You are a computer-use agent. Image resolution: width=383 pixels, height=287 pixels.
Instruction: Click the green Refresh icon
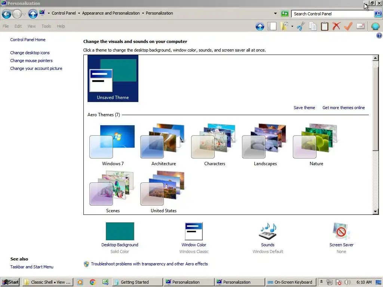[285, 14]
